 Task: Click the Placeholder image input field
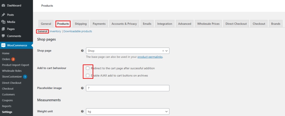(x=127, y=88)
